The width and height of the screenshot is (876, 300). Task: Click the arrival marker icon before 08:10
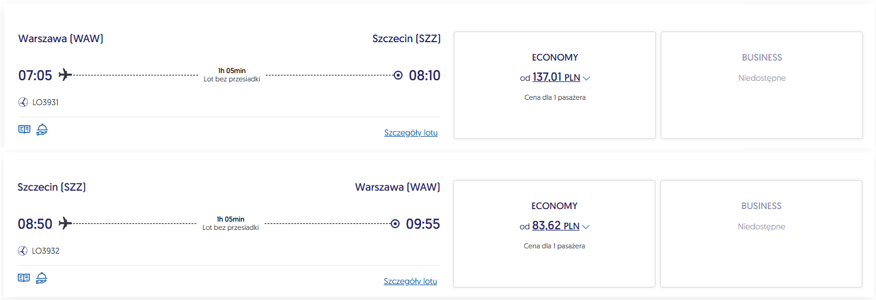coord(398,75)
